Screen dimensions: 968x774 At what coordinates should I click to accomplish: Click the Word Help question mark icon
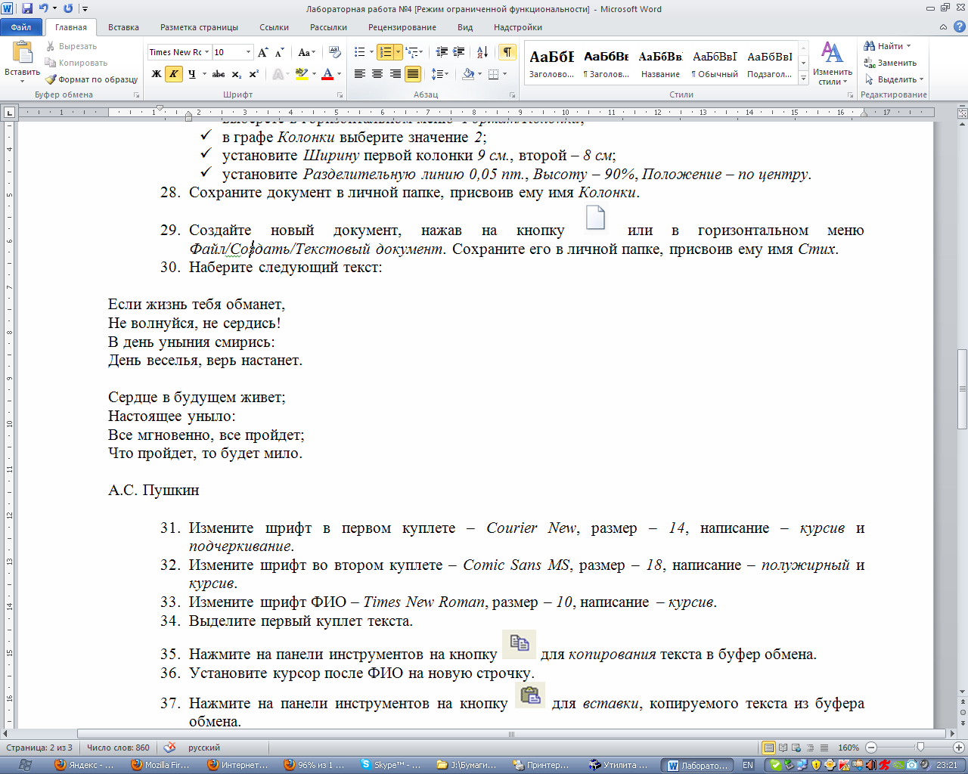pos(959,27)
